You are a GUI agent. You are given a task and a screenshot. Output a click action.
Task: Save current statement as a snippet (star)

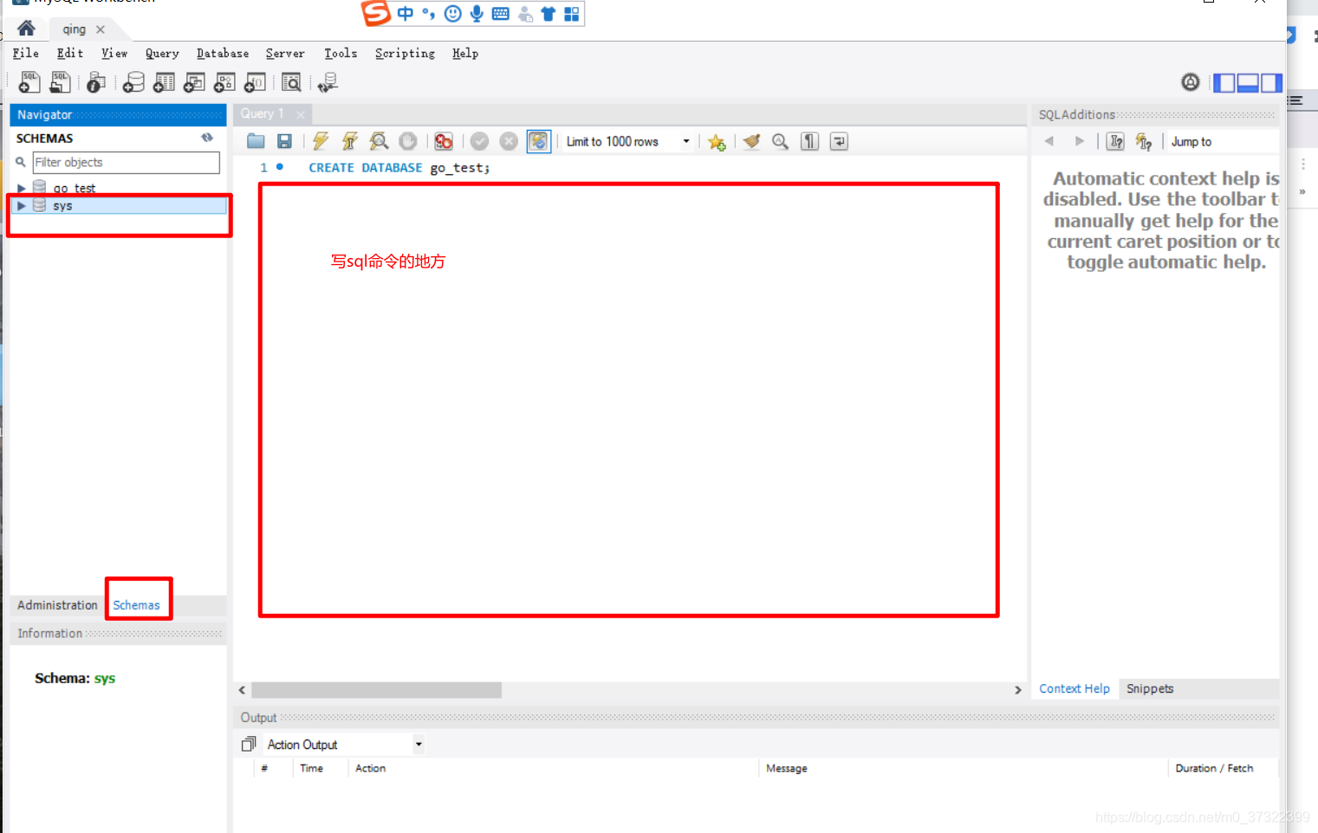pos(717,142)
